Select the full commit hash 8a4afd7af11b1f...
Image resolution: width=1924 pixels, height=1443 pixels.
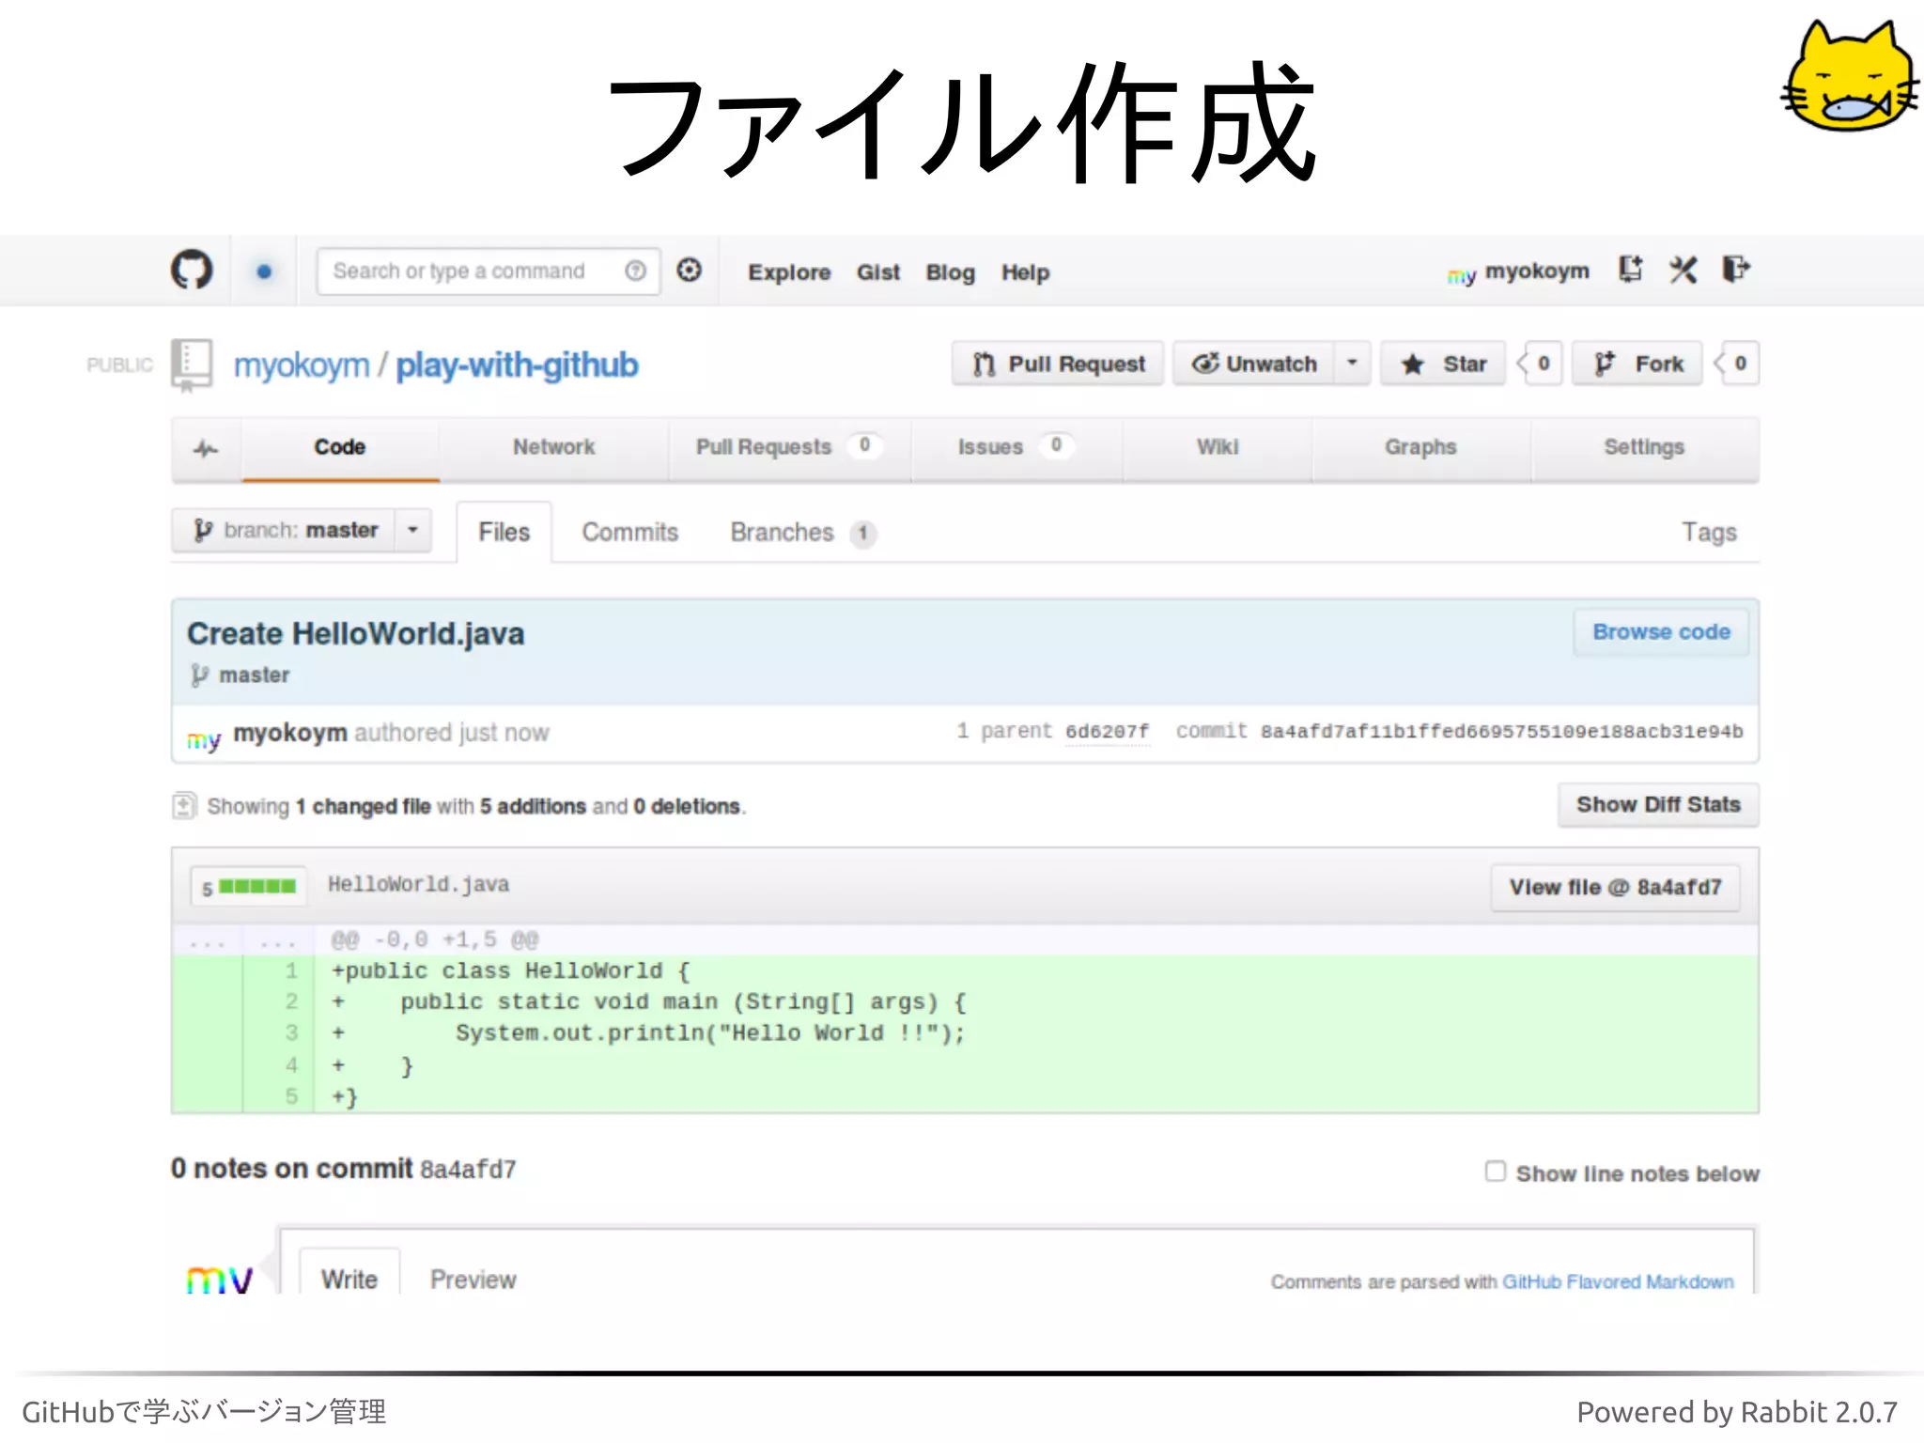(x=1501, y=732)
